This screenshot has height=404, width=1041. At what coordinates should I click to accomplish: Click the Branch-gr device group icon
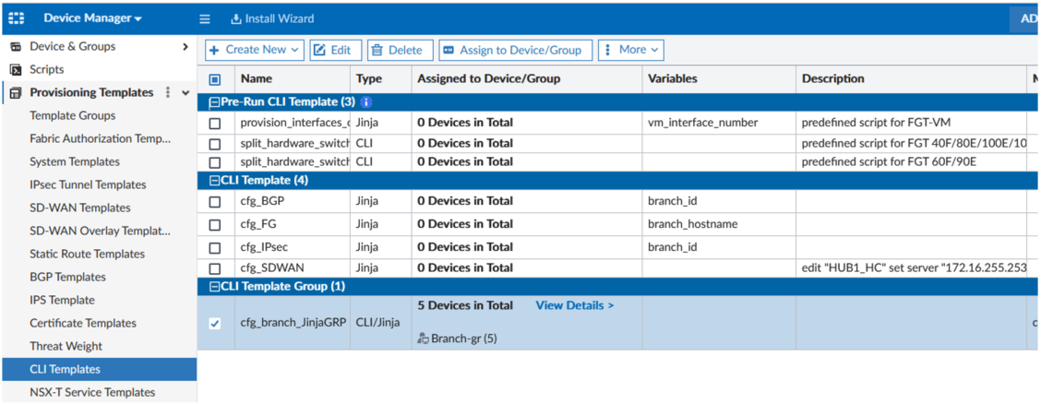[423, 339]
